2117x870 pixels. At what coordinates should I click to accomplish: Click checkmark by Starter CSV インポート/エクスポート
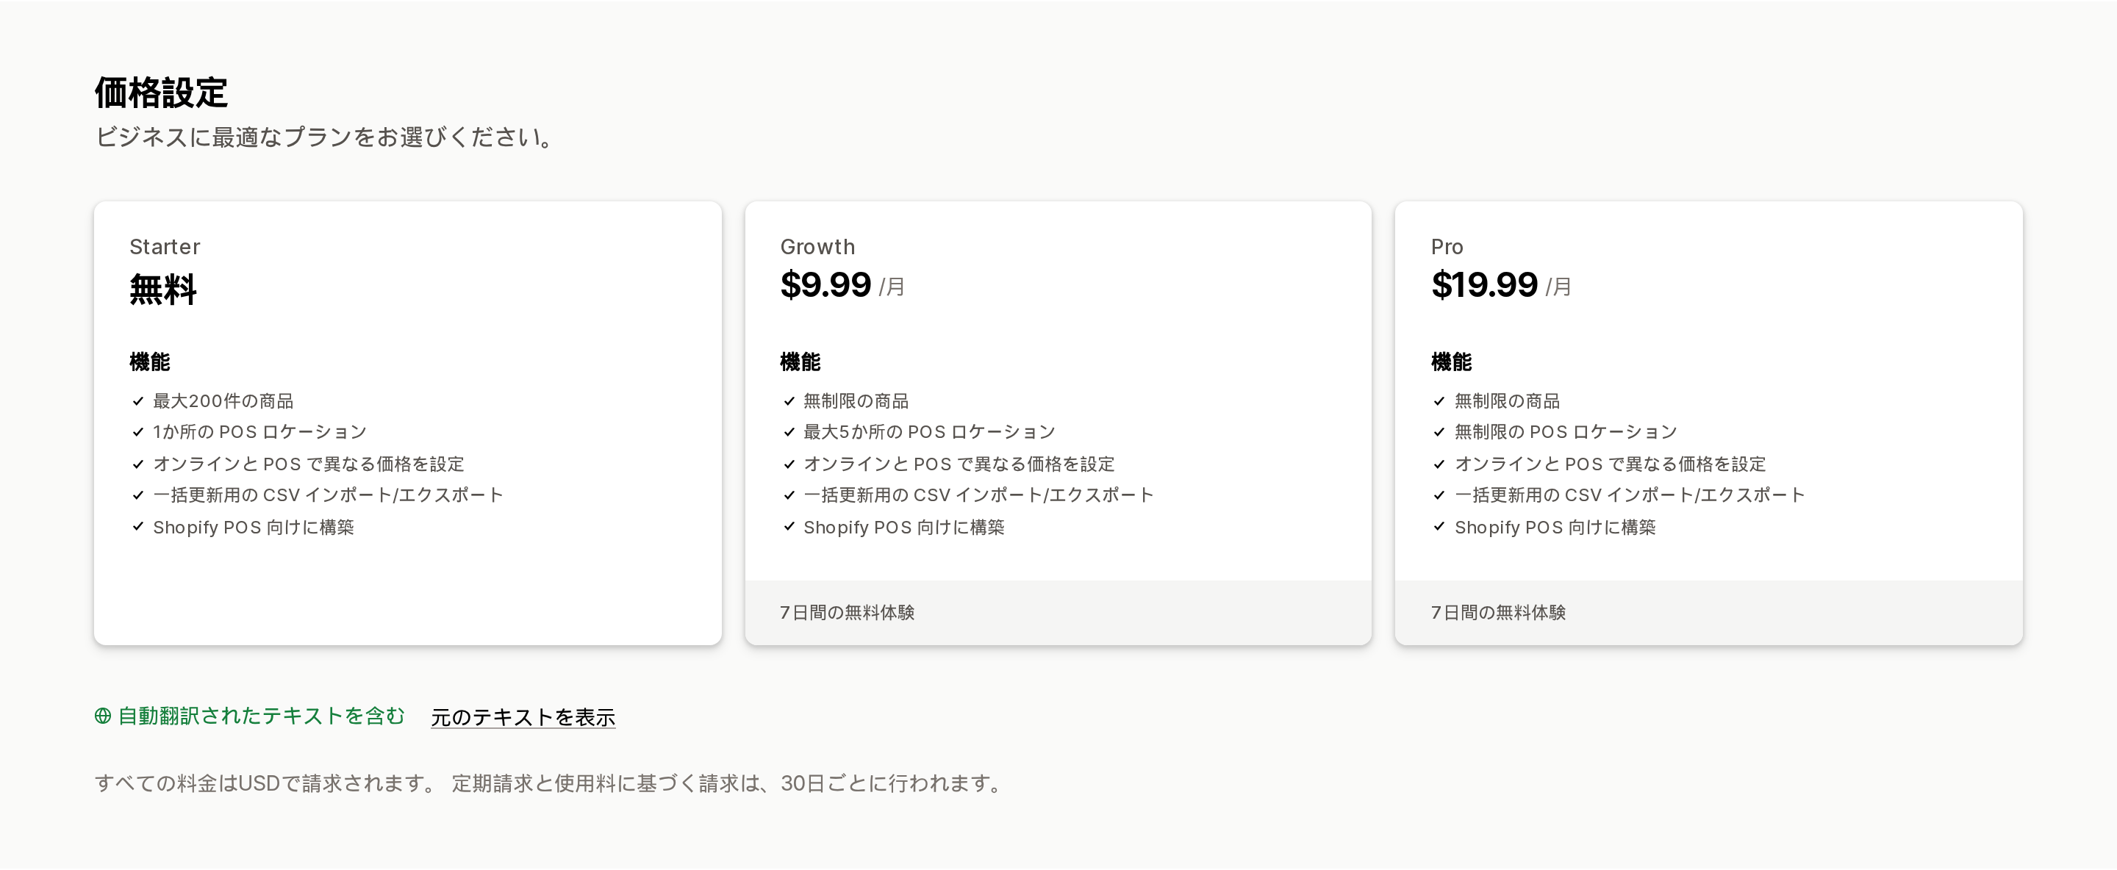[x=138, y=495]
